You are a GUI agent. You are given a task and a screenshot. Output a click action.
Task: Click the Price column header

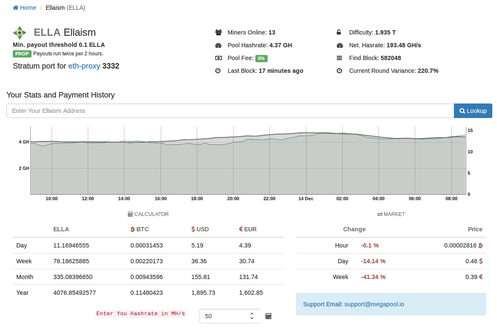point(475,229)
